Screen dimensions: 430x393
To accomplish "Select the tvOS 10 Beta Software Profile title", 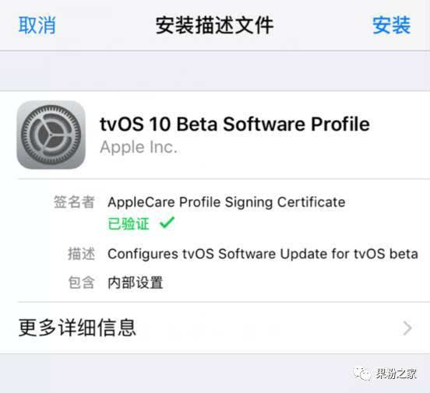I will pyautogui.click(x=234, y=125).
